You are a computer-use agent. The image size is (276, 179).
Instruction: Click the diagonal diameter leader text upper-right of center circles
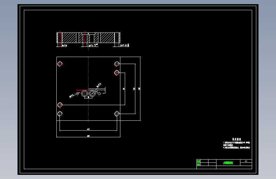point(99,85)
